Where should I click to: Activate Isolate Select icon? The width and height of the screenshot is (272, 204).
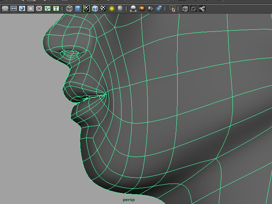pyautogui.click(x=172, y=8)
